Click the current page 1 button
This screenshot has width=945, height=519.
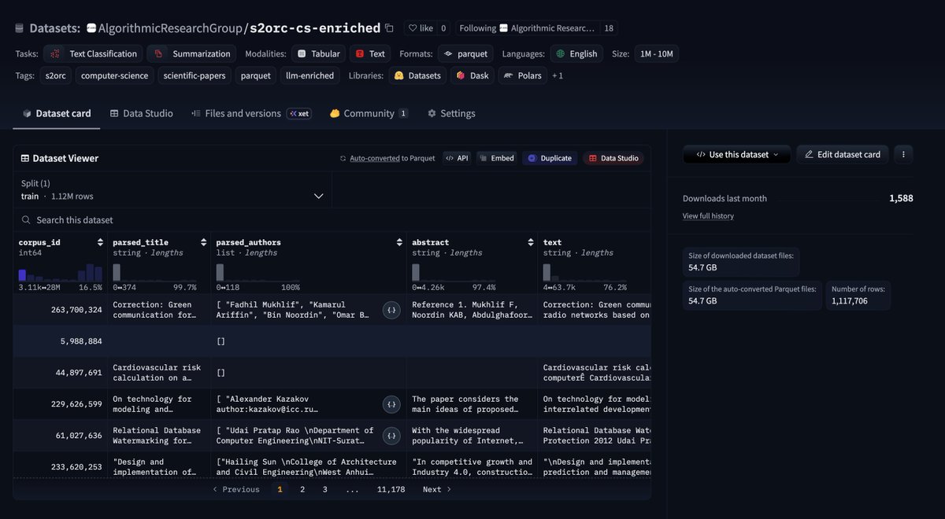click(x=280, y=489)
